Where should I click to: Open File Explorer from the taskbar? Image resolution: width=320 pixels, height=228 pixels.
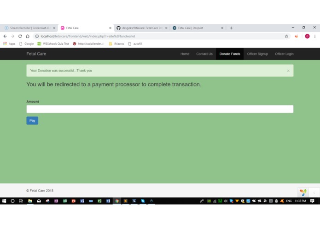(x=30, y=201)
